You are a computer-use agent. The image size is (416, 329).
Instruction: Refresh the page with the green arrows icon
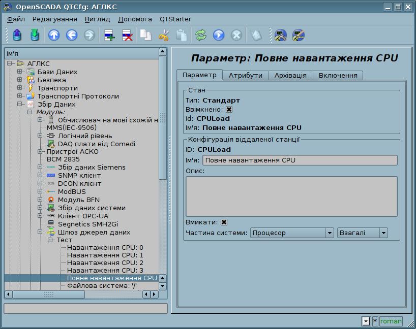coord(201,35)
